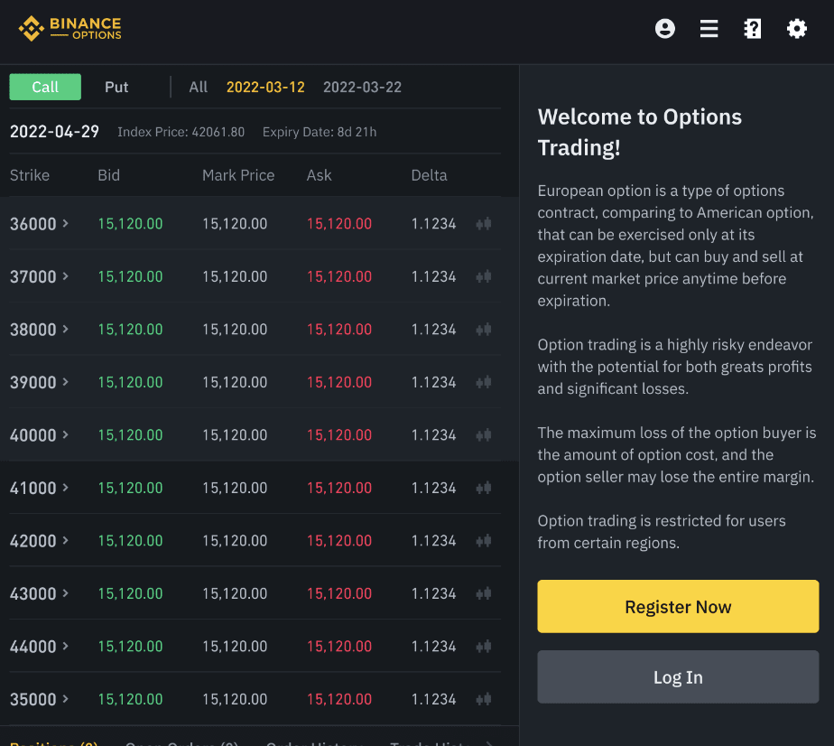
Task: Select the 2022-03-12 expiry tab
Action: click(265, 88)
